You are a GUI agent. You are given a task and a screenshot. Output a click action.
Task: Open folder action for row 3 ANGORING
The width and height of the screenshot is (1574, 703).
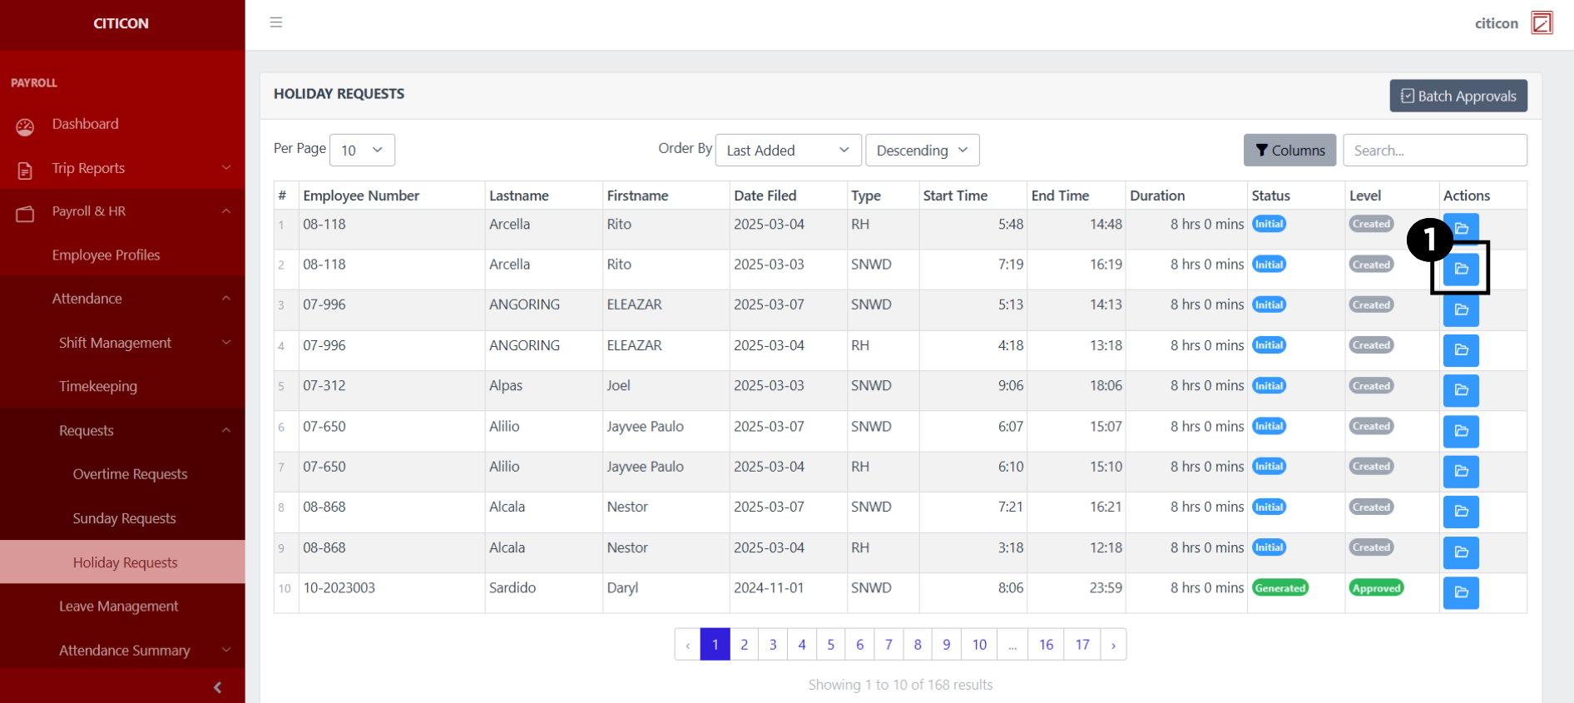coord(1460,309)
